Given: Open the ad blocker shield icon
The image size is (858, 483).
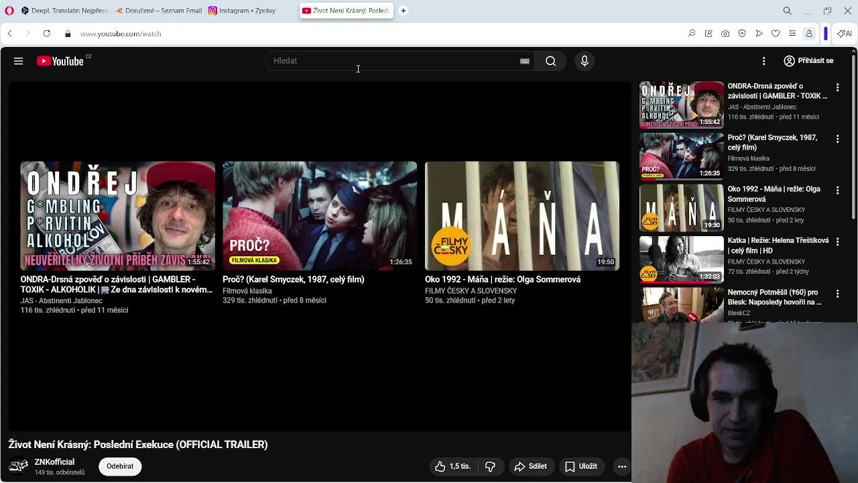Looking at the screenshot, I should pos(742,34).
